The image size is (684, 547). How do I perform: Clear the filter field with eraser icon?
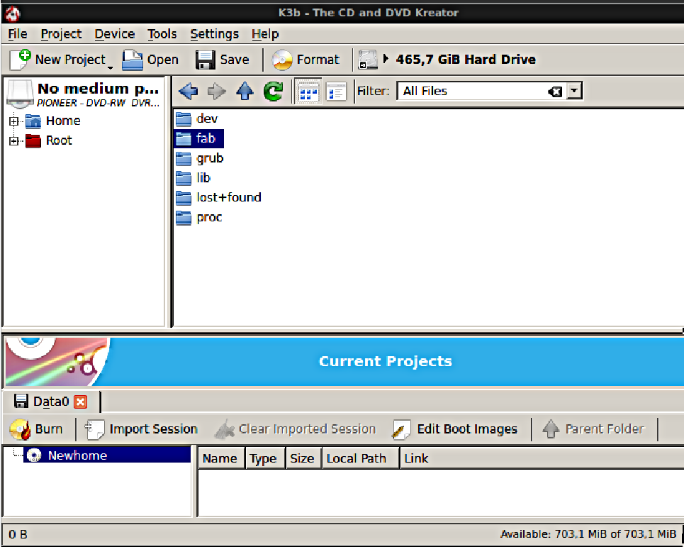555,92
